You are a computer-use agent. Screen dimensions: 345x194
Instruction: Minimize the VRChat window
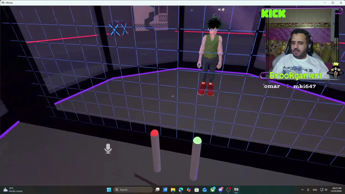click(x=325, y=3)
